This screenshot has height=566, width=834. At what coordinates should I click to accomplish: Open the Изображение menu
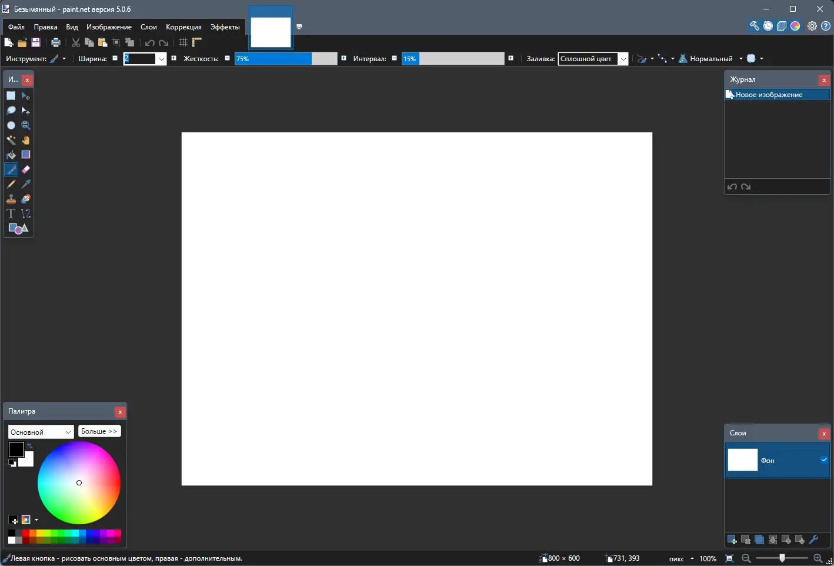point(109,27)
